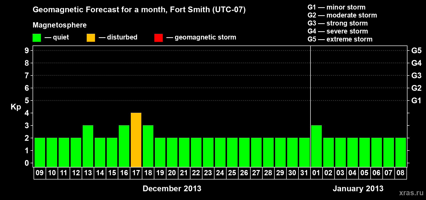
Task: Click date label 10 on the axis
Action: [52, 173]
